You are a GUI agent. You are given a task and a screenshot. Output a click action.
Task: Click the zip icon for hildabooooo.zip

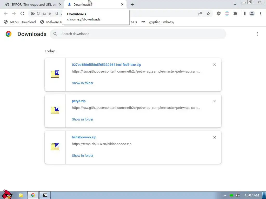55,147
